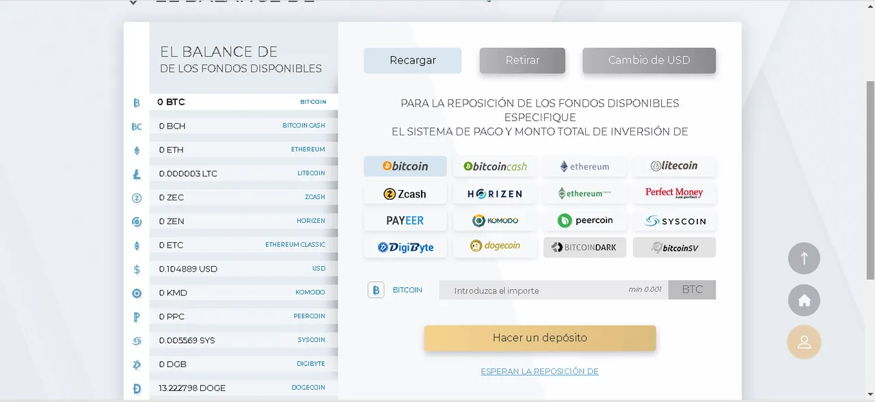The height and width of the screenshot is (402, 875).
Task: Open the user profile round icon
Action: tap(804, 342)
